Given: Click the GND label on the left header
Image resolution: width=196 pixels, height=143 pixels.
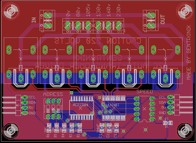Looking at the screenshot, I should pyautogui.click(x=32, y=113).
